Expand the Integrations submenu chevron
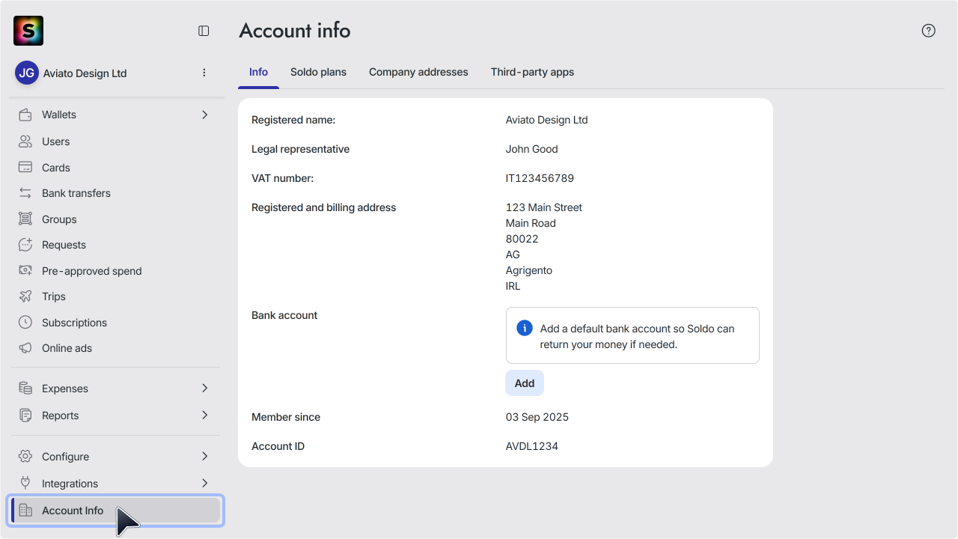This screenshot has width=958, height=539. [204, 484]
